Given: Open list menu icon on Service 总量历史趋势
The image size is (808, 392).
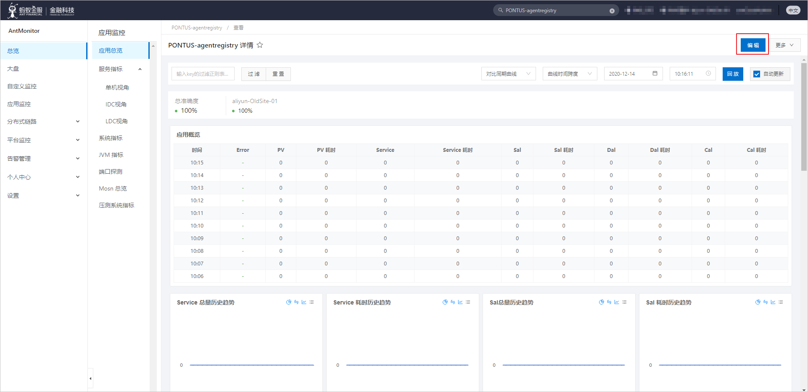Looking at the screenshot, I should (x=312, y=302).
